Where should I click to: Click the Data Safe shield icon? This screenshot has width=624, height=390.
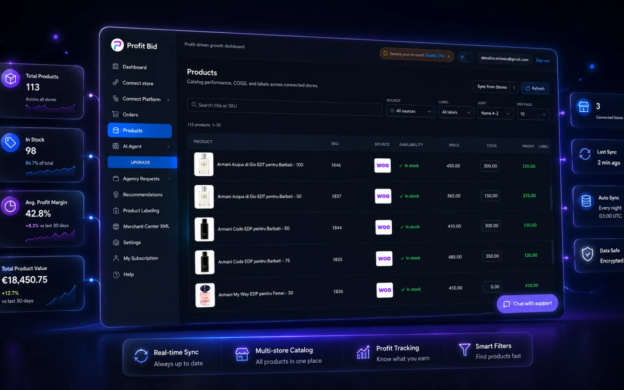pyautogui.click(x=587, y=254)
